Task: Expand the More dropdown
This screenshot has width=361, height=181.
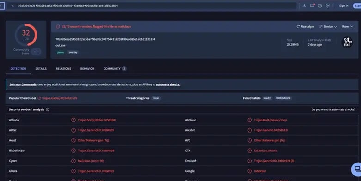Action: click(x=347, y=27)
